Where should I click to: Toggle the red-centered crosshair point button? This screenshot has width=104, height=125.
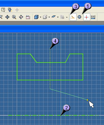click(x=87, y=17)
